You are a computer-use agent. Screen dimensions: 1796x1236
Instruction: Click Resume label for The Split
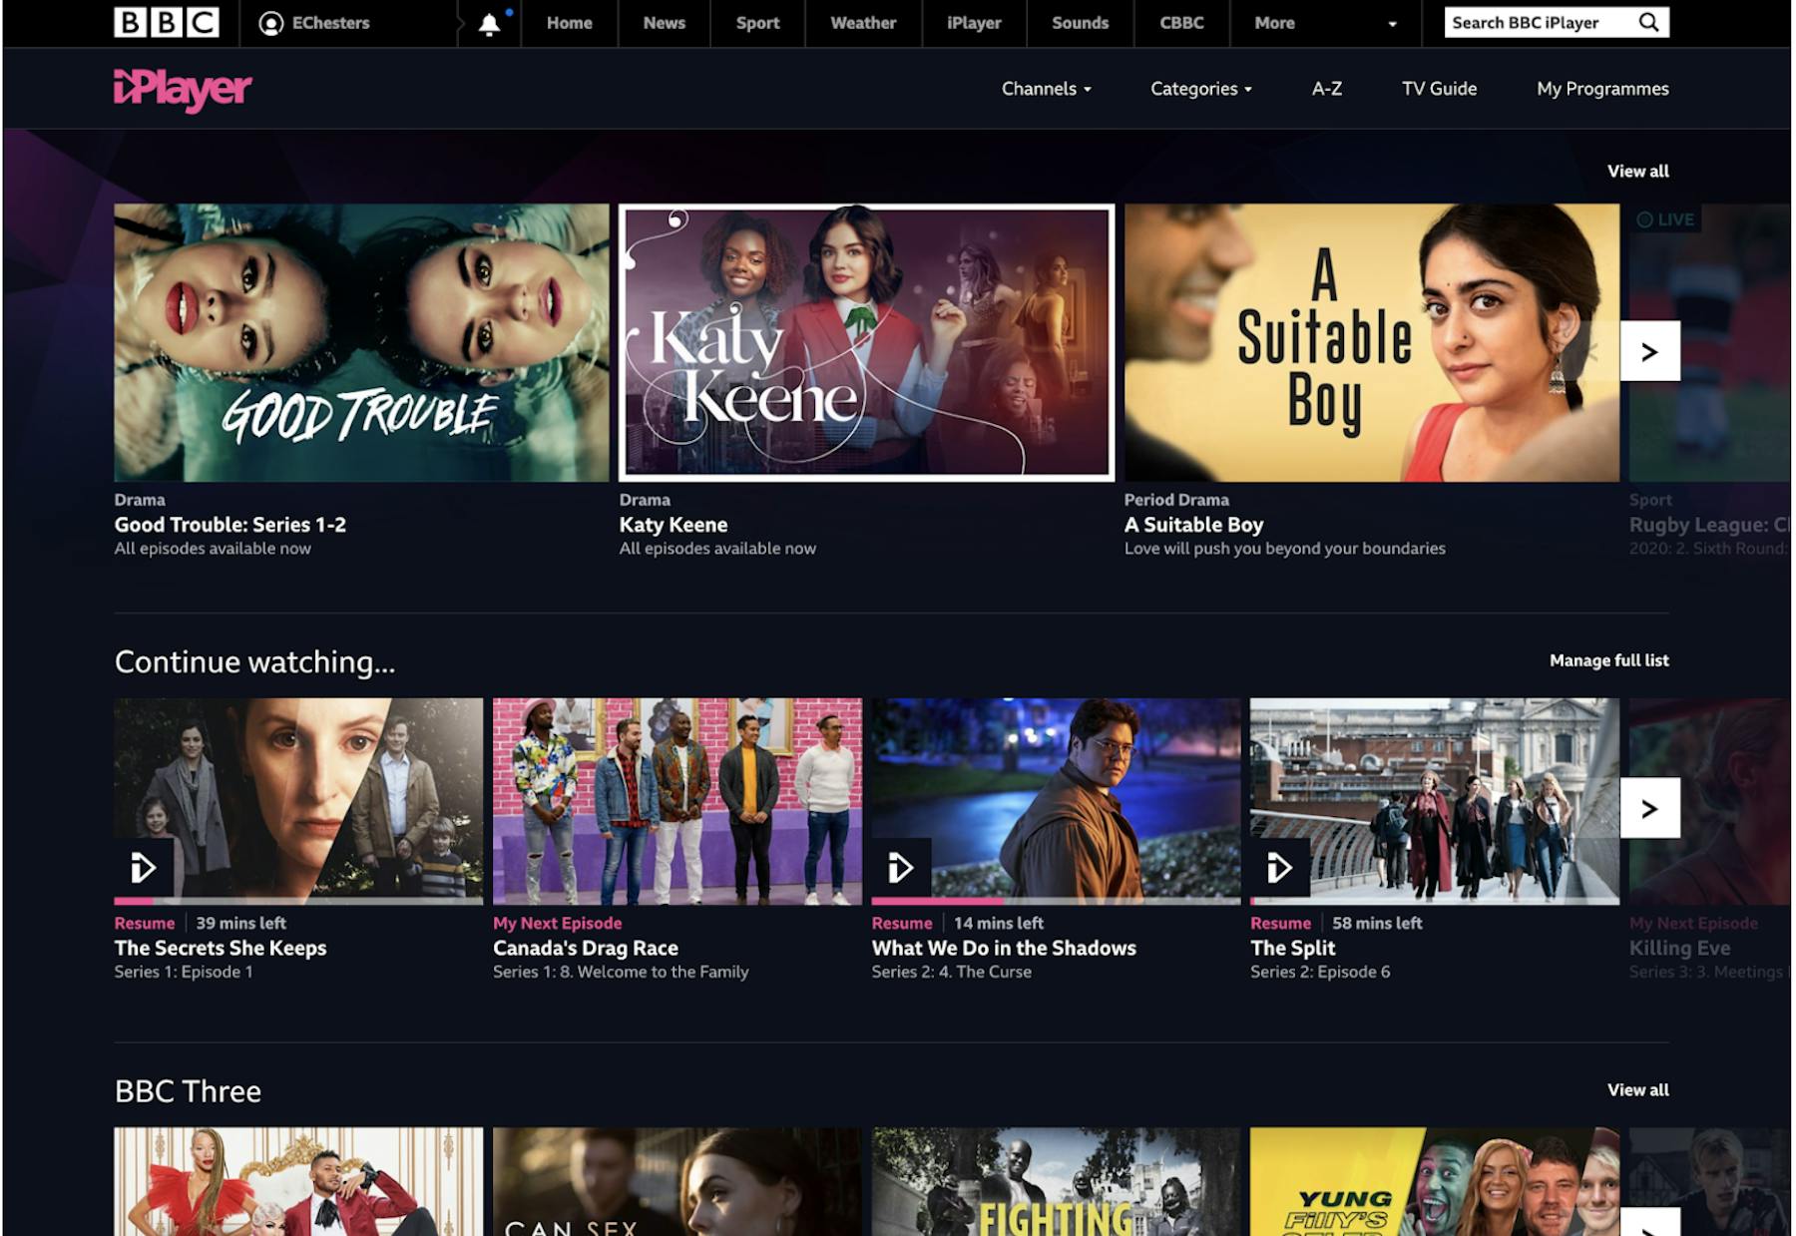click(x=1280, y=923)
